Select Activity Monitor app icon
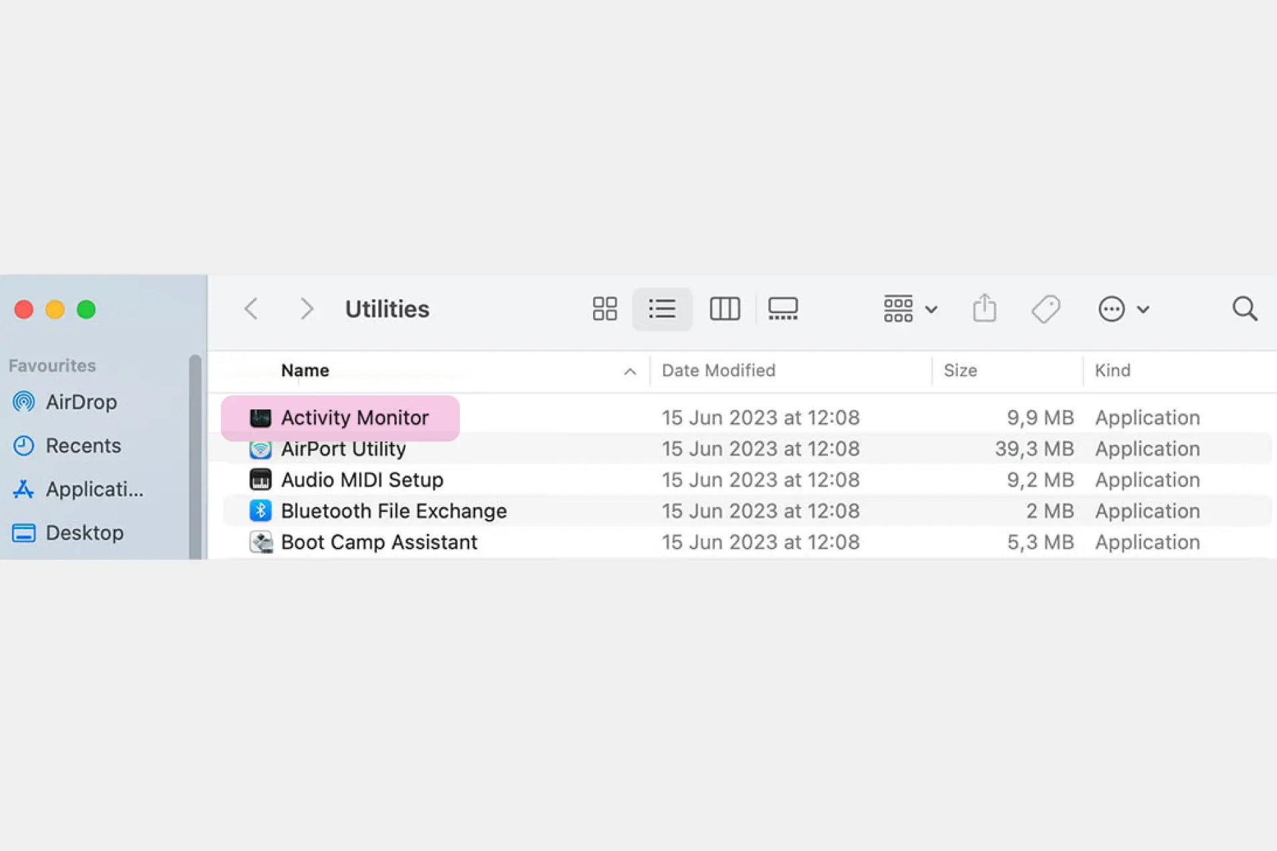This screenshot has height=851, width=1277. click(260, 418)
